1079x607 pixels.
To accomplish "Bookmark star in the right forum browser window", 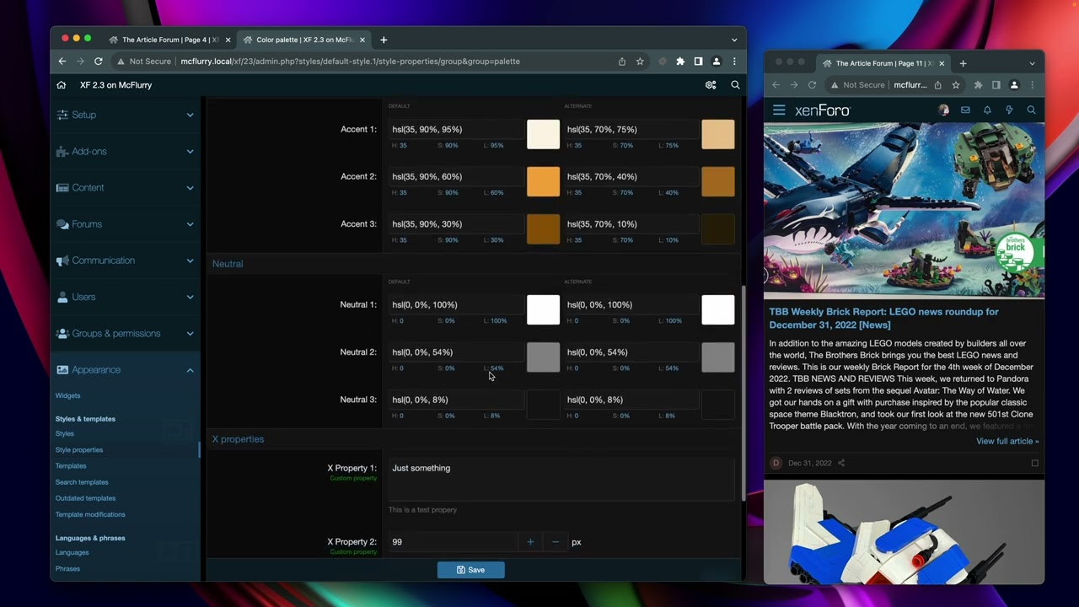I will click(x=955, y=85).
